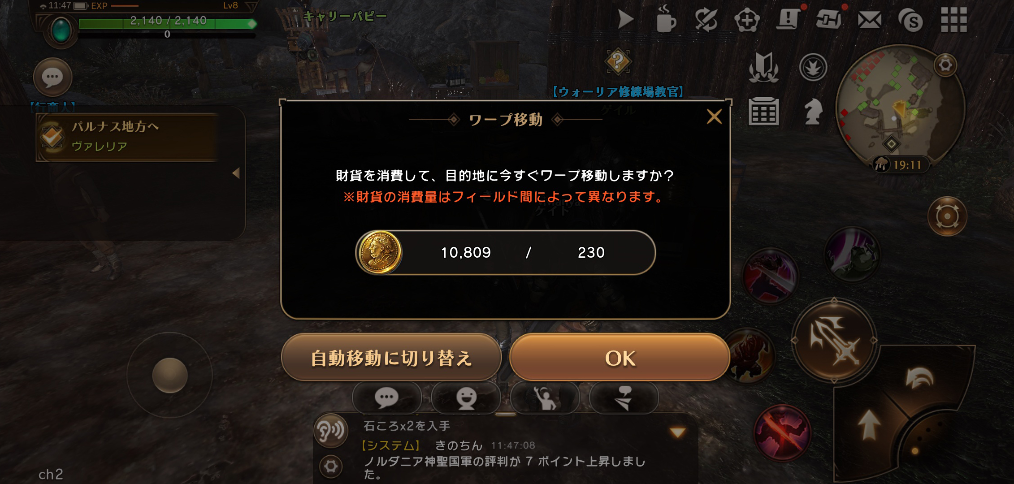This screenshot has height=484, width=1014.
Task: Open the shop S coin icon
Action: [x=910, y=20]
